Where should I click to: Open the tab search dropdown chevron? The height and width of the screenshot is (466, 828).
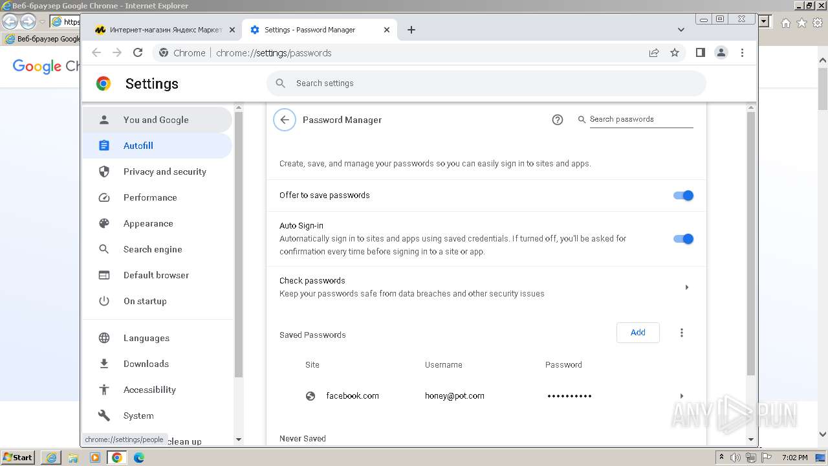pyautogui.click(x=681, y=30)
